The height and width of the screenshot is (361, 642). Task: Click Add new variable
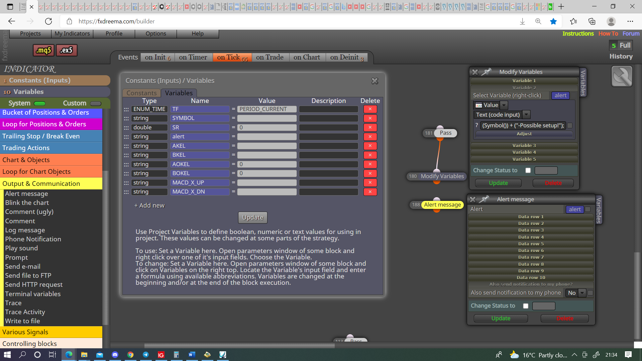149,206
